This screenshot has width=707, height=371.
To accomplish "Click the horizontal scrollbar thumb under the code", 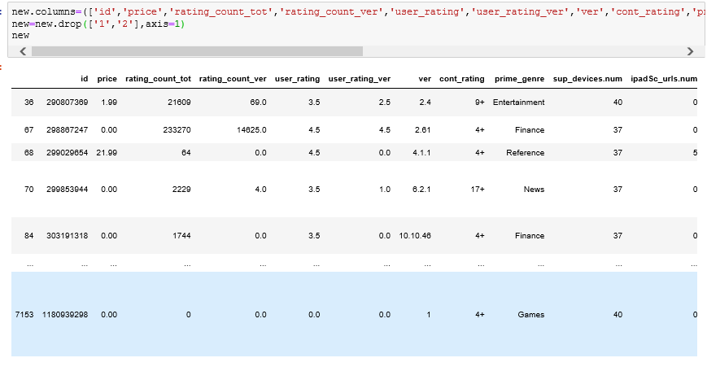I will 195,51.
